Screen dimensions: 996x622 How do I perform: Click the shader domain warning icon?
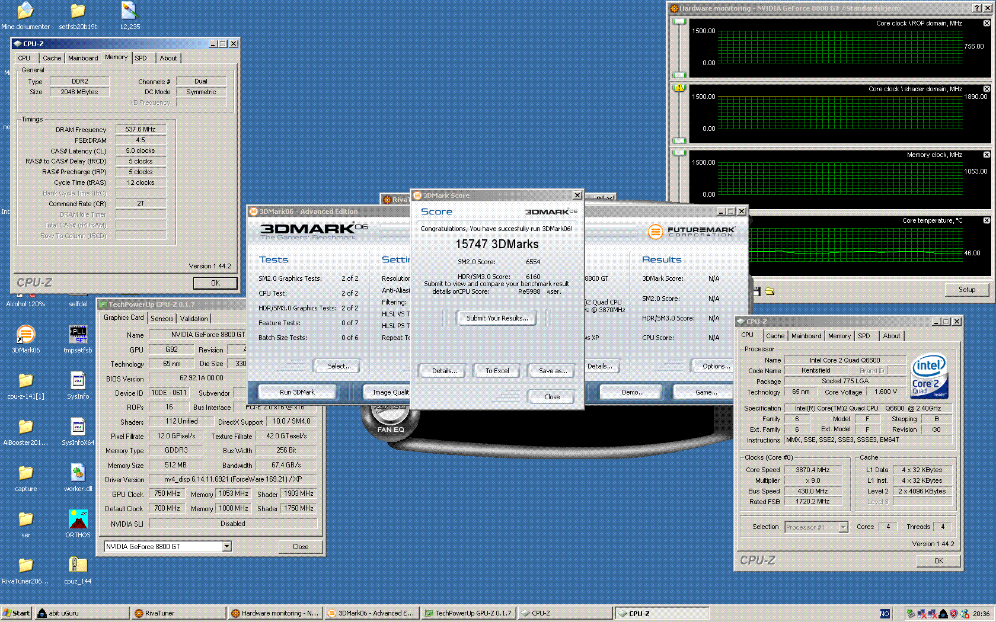pyautogui.click(x=679, y=88)
